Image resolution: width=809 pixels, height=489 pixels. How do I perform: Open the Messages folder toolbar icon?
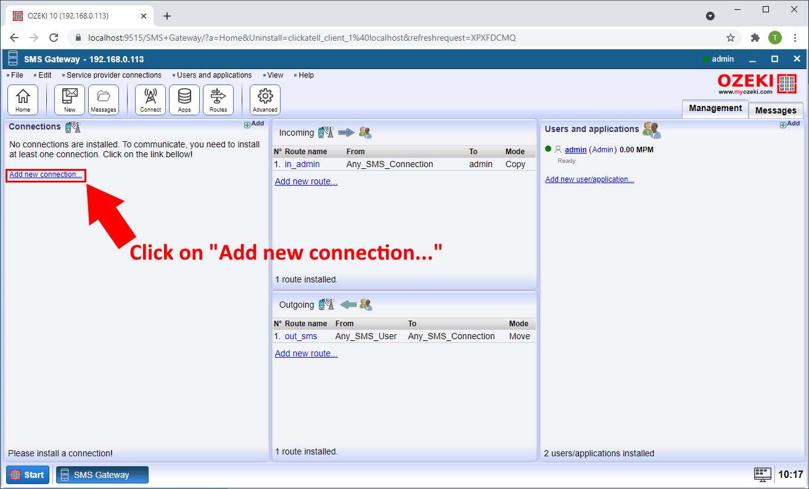104,100
